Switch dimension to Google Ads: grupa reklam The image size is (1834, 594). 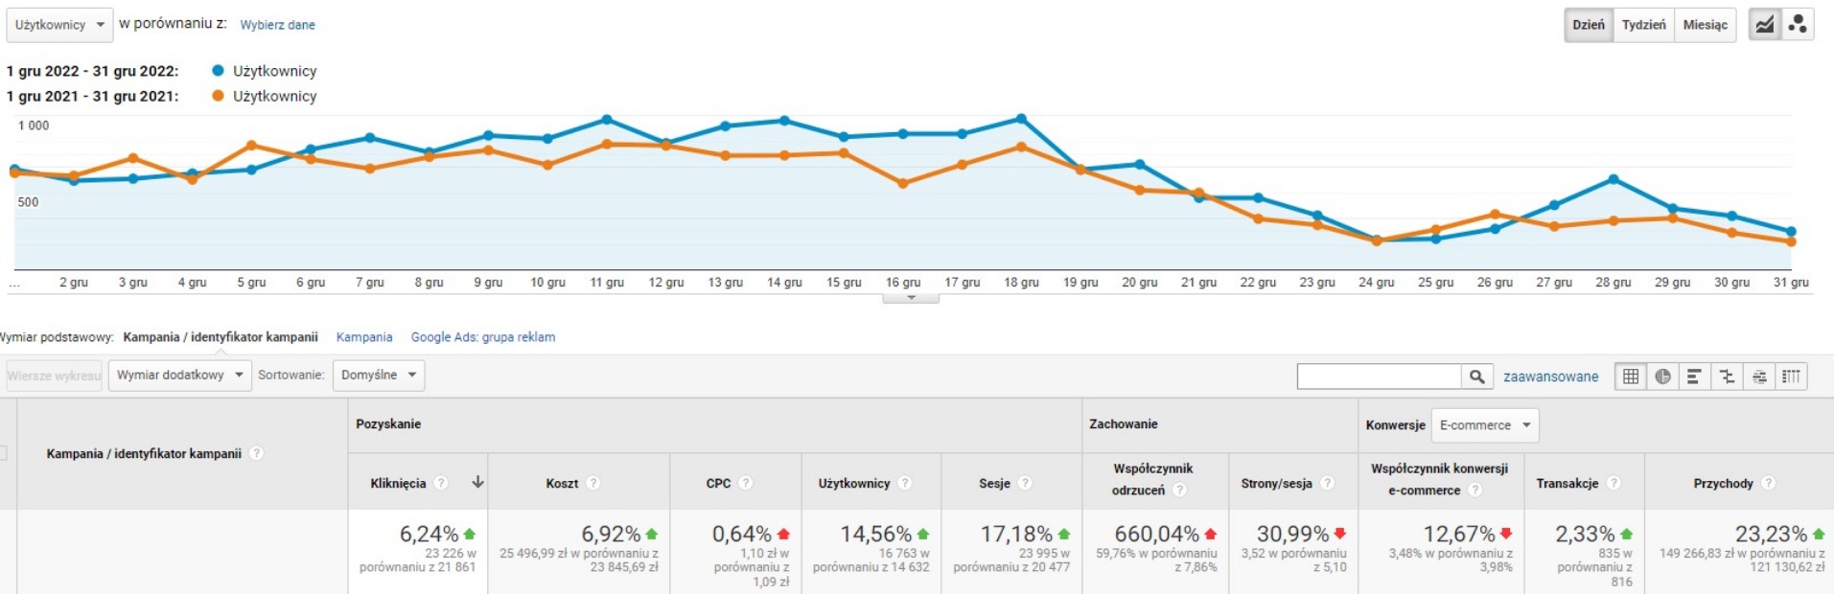pos(483,337)
